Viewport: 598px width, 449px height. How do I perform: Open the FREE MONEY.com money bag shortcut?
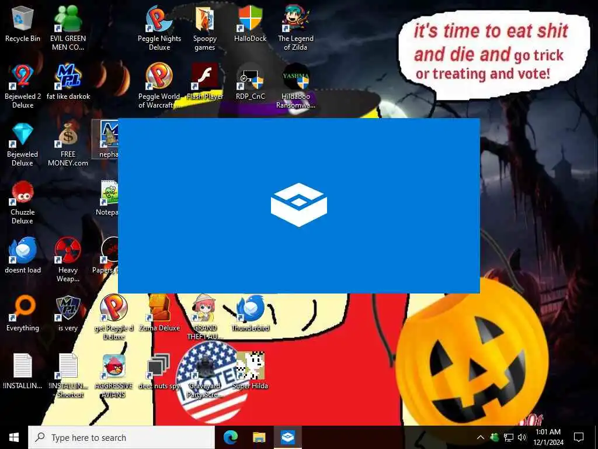pyautogui.click(x=68, y=144)
